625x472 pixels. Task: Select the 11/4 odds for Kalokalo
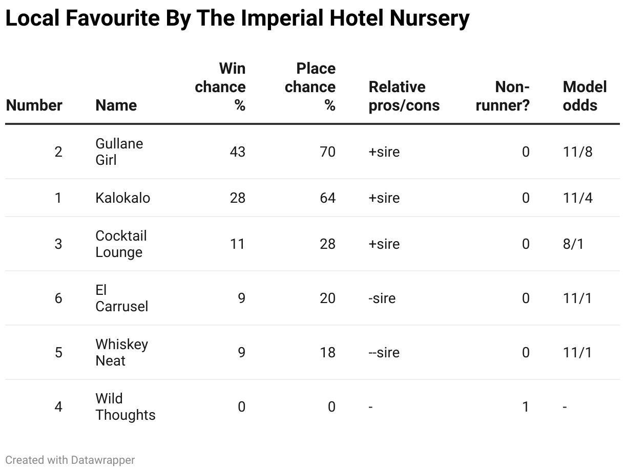click(577, 198)
